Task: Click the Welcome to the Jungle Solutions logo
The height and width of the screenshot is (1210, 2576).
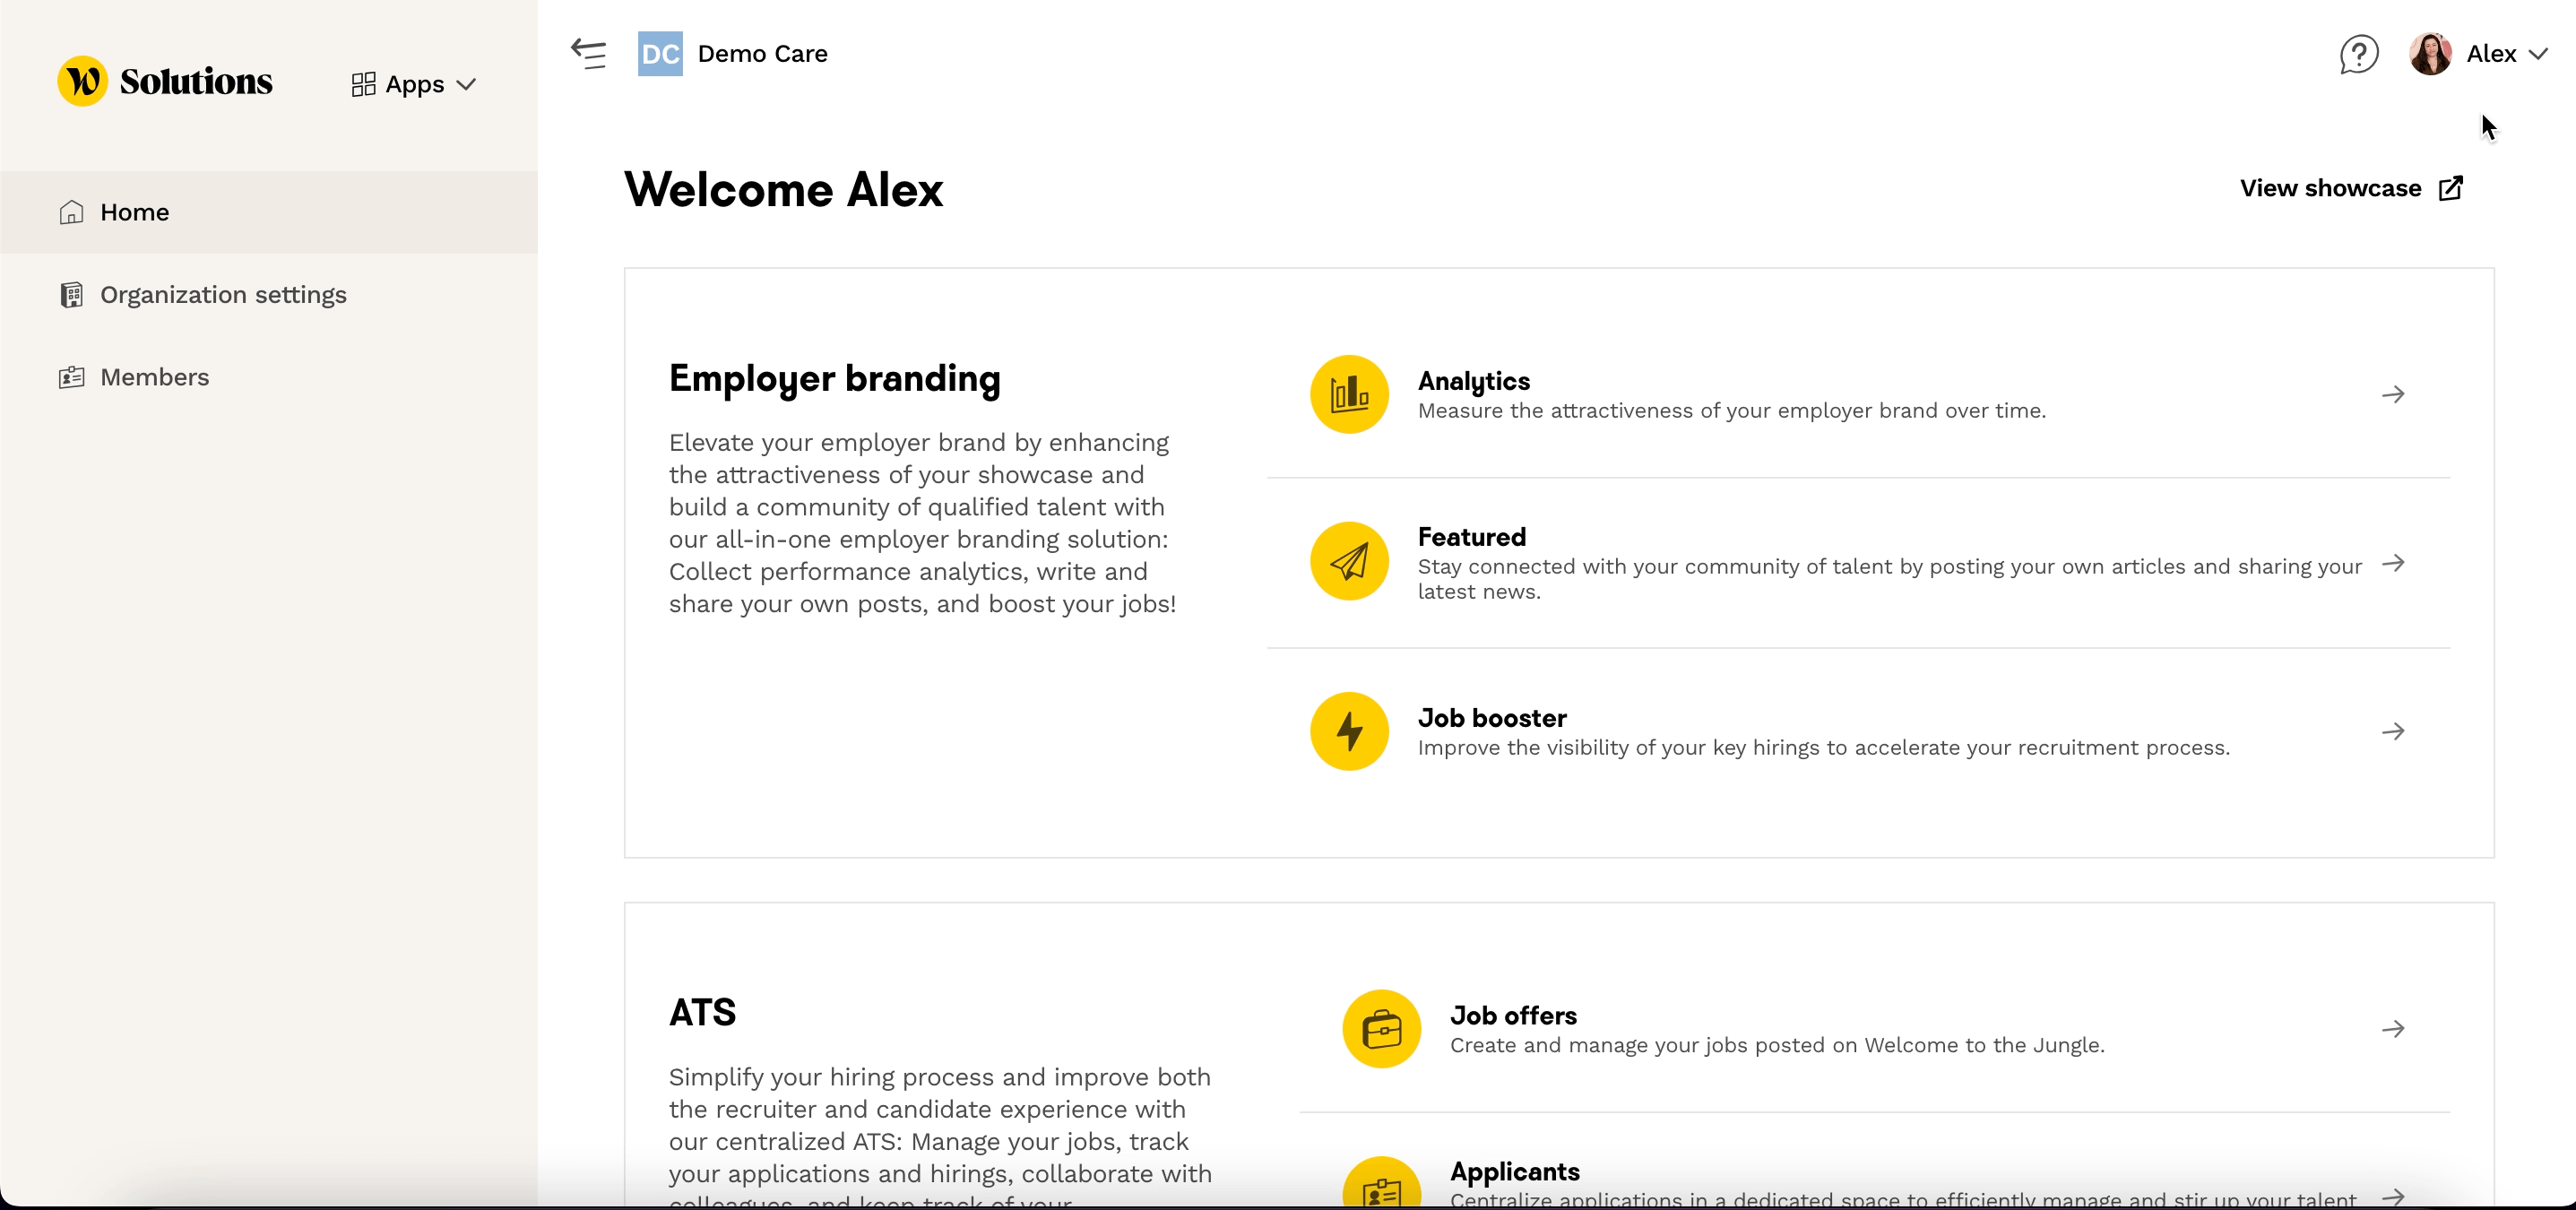Action: [165, 82]
